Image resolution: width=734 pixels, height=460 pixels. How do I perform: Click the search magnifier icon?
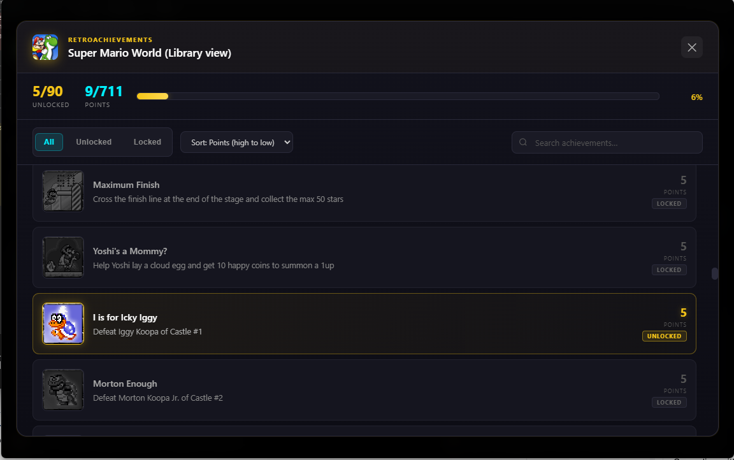523,142
